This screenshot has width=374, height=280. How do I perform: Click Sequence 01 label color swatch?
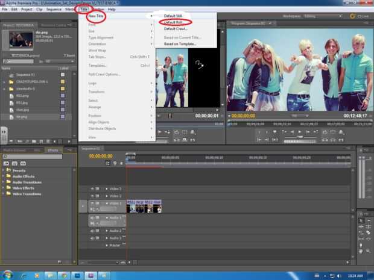63,75
